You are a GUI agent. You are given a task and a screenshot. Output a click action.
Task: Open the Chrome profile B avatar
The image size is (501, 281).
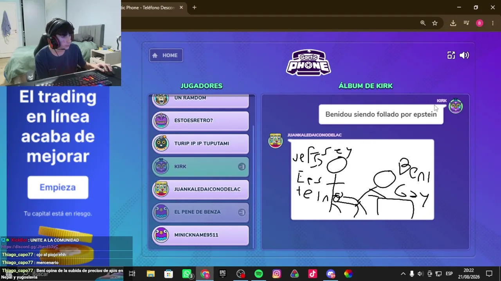point(479,23)
